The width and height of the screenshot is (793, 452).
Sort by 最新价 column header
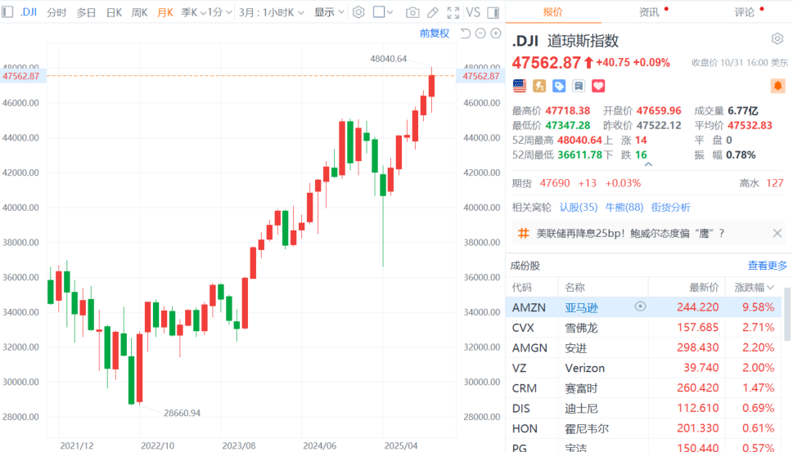pos(704,288)
